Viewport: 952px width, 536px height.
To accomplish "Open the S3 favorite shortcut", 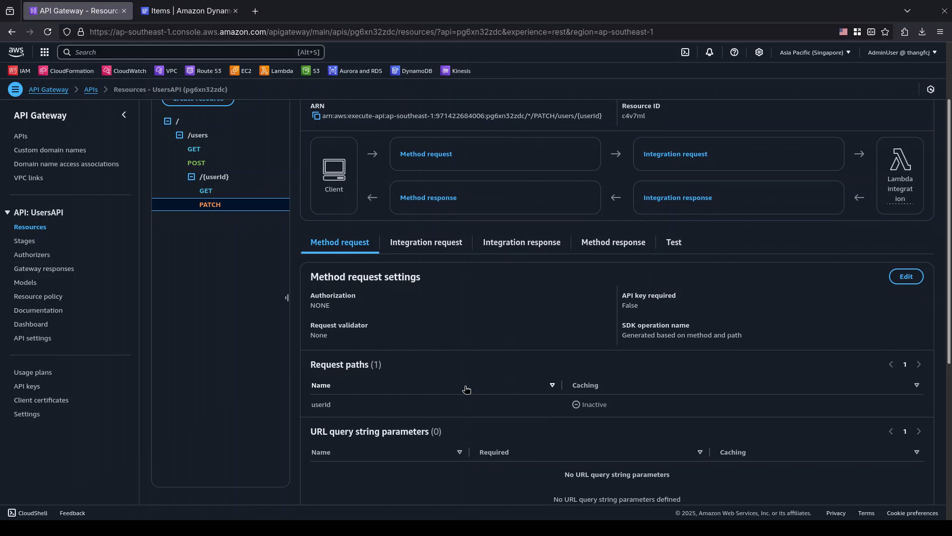I will [x=310, y=71].
